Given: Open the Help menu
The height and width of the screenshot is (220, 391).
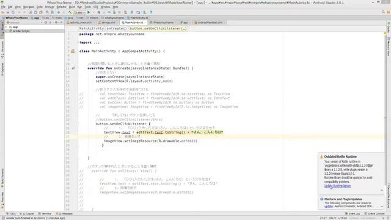Looking at the screenshot, I should [x=115, y=7].
